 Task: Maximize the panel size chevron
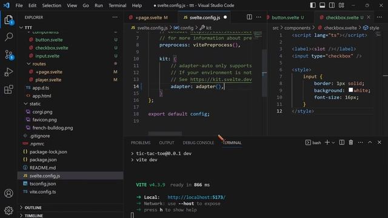pyautogui.click(x=370, y=142)
